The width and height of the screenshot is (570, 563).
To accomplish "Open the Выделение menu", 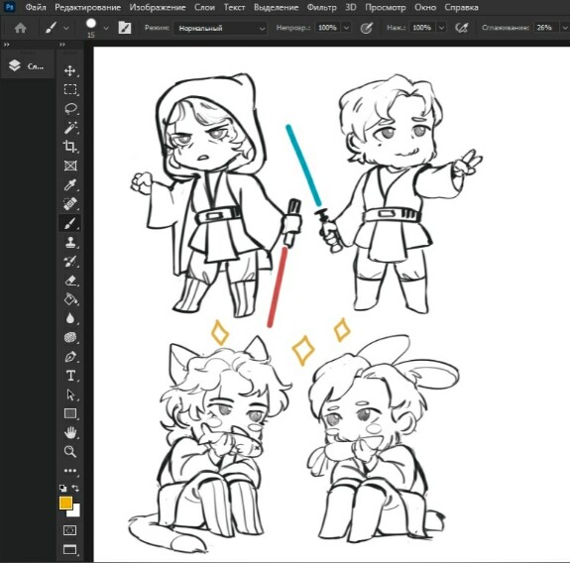I will click(276, 7).
